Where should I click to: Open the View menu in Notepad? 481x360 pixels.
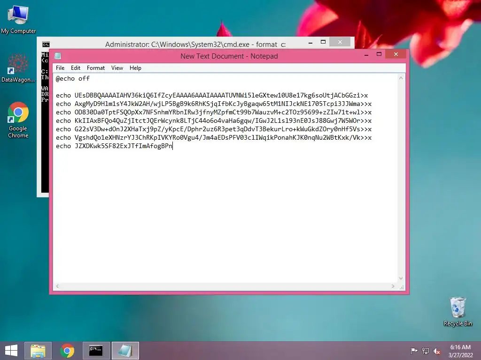pyautogui.click(x=117, y=68)
